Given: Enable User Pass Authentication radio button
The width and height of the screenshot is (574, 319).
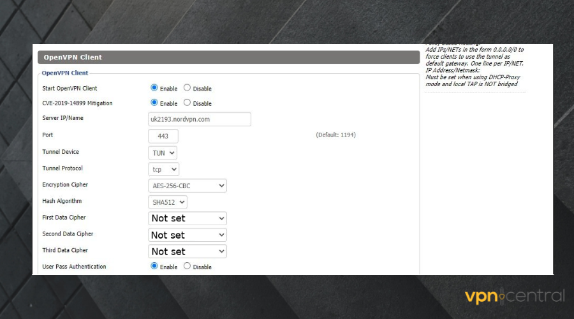Looking at the screenshot, I should (x=154, y=266).
